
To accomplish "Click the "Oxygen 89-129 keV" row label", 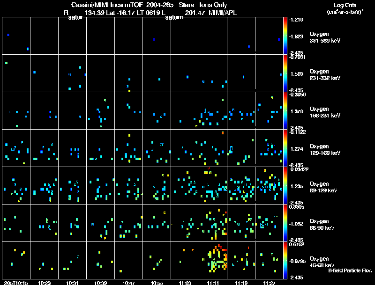I will point(323,187).
